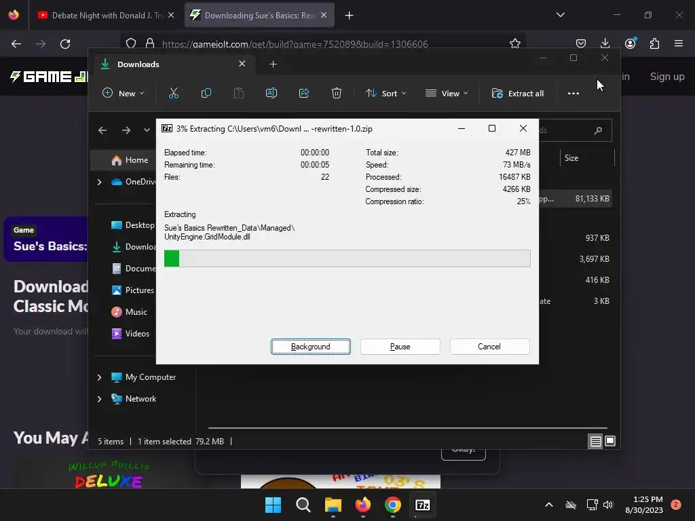Go back in Firefox browser

point(16,44)
